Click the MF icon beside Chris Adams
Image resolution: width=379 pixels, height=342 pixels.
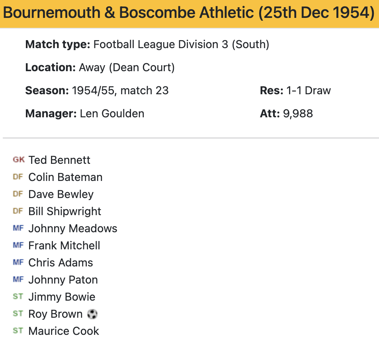(x=18, y=262)
